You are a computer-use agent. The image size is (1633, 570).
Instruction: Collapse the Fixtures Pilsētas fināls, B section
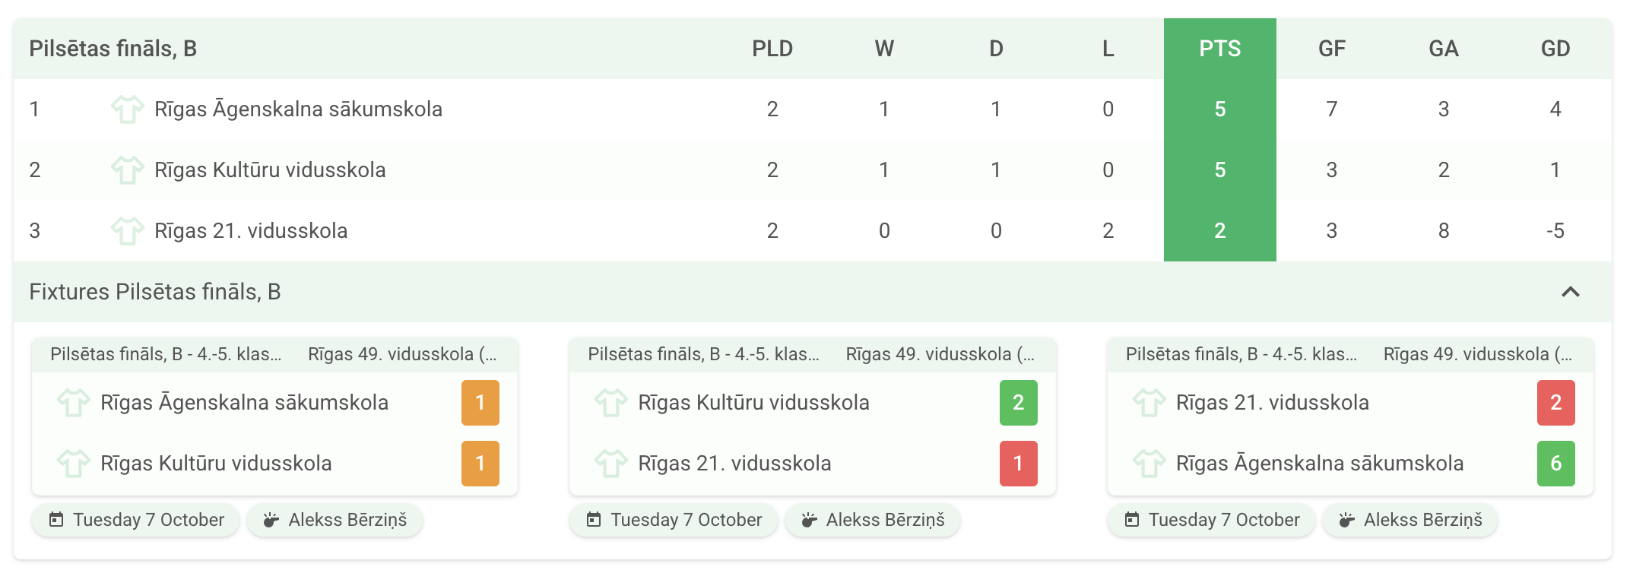click(1570, 292)
